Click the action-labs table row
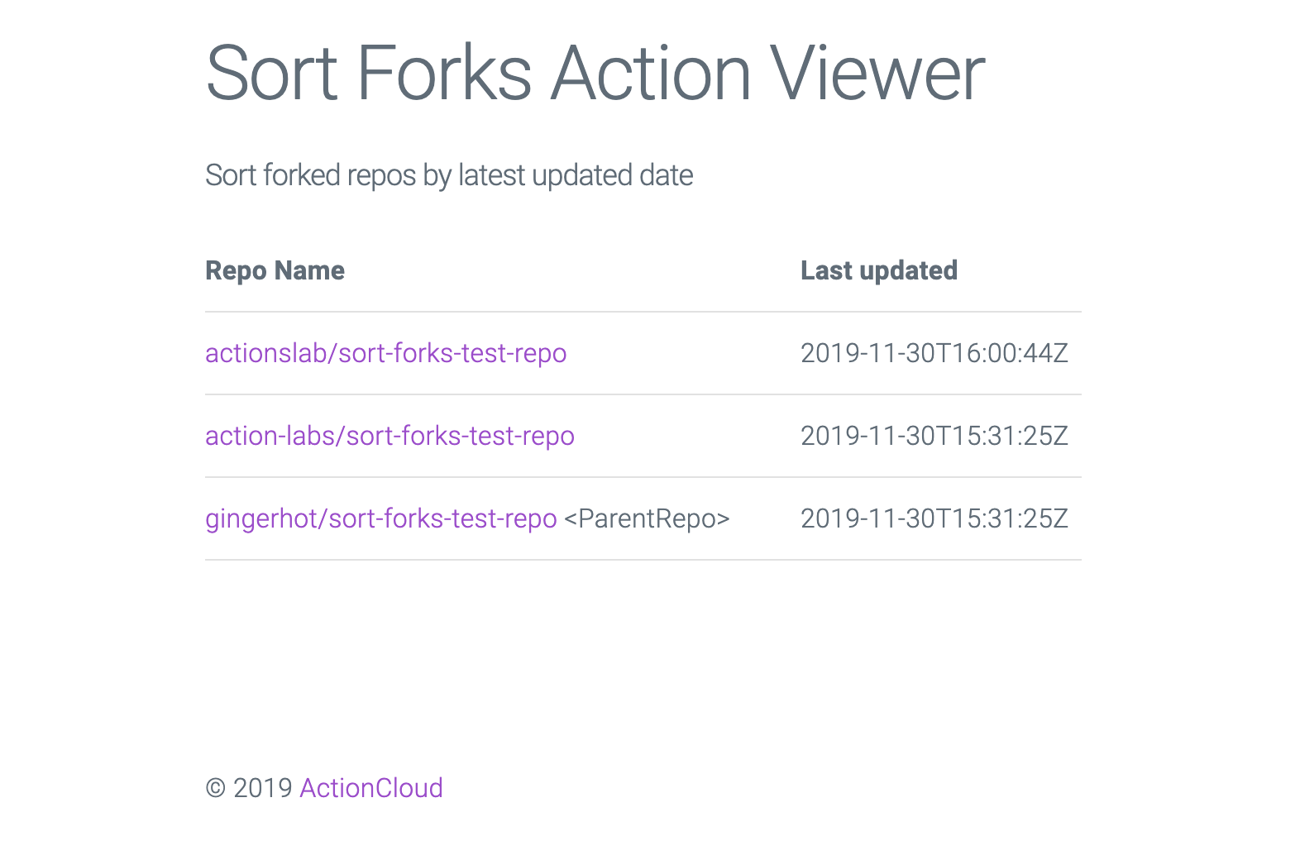Screen dimensions: 1300x855 point(643,436)
